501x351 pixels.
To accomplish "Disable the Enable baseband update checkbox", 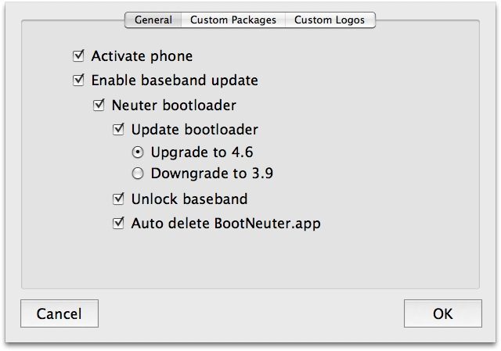I will click(78, 81).
